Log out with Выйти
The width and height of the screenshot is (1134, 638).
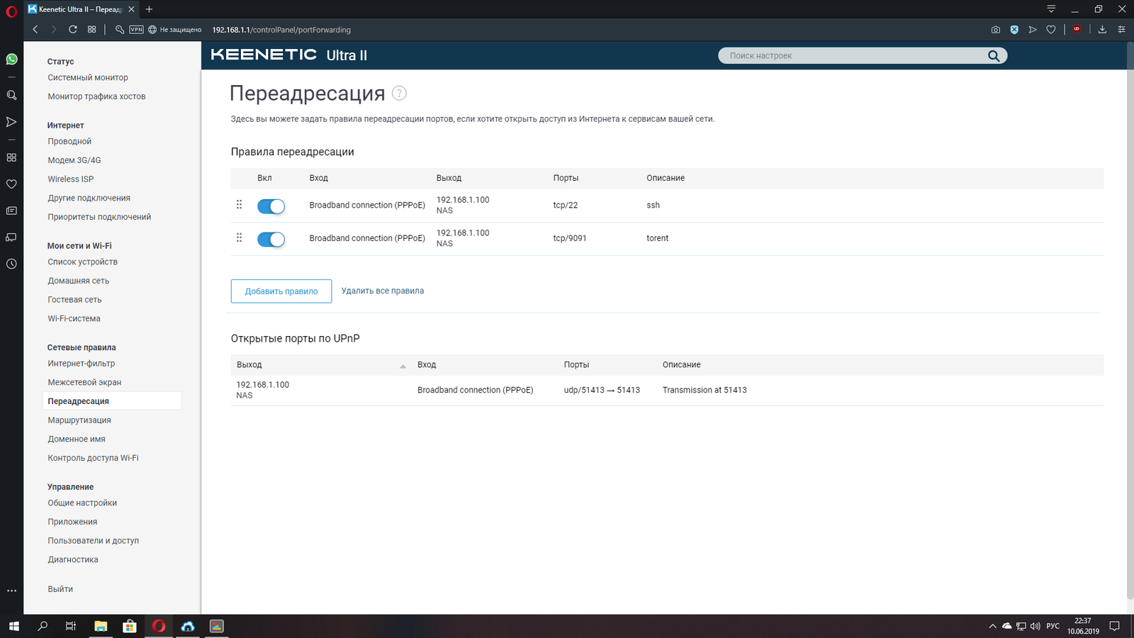click(60, 589)
